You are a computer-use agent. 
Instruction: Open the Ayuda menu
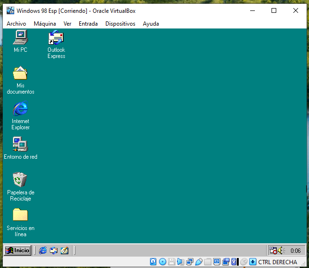[x=151, y=24]
